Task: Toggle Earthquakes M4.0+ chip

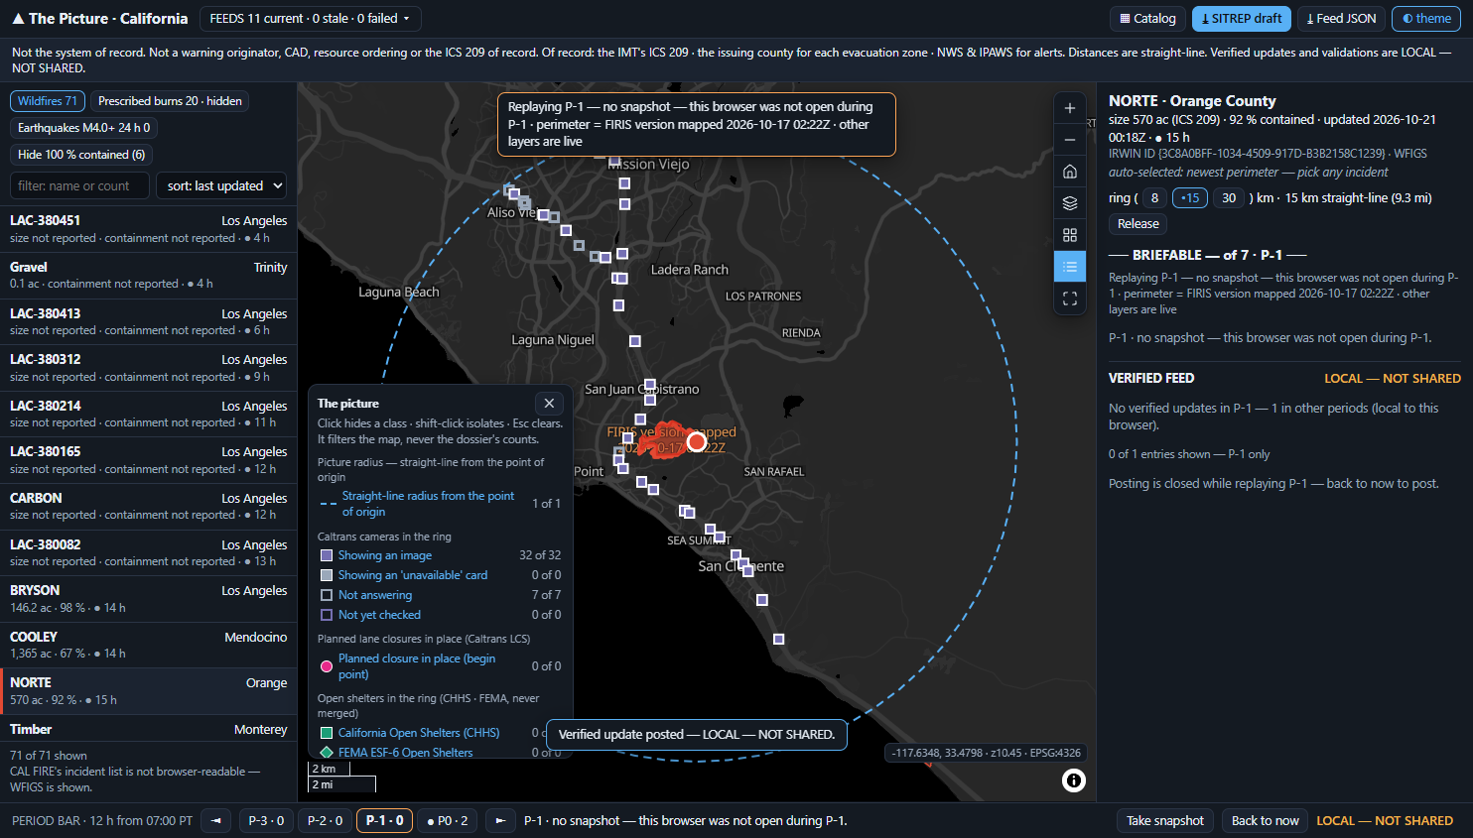Action: click(x=83, y=128)
